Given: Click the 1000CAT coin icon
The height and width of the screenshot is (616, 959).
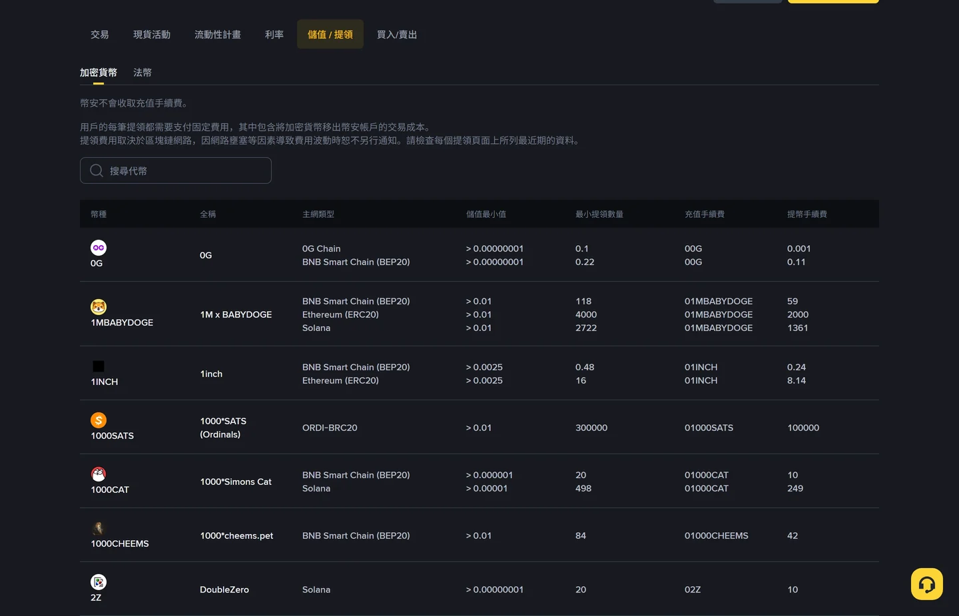Looking at the screenshot, I should [x=99, y=474].
